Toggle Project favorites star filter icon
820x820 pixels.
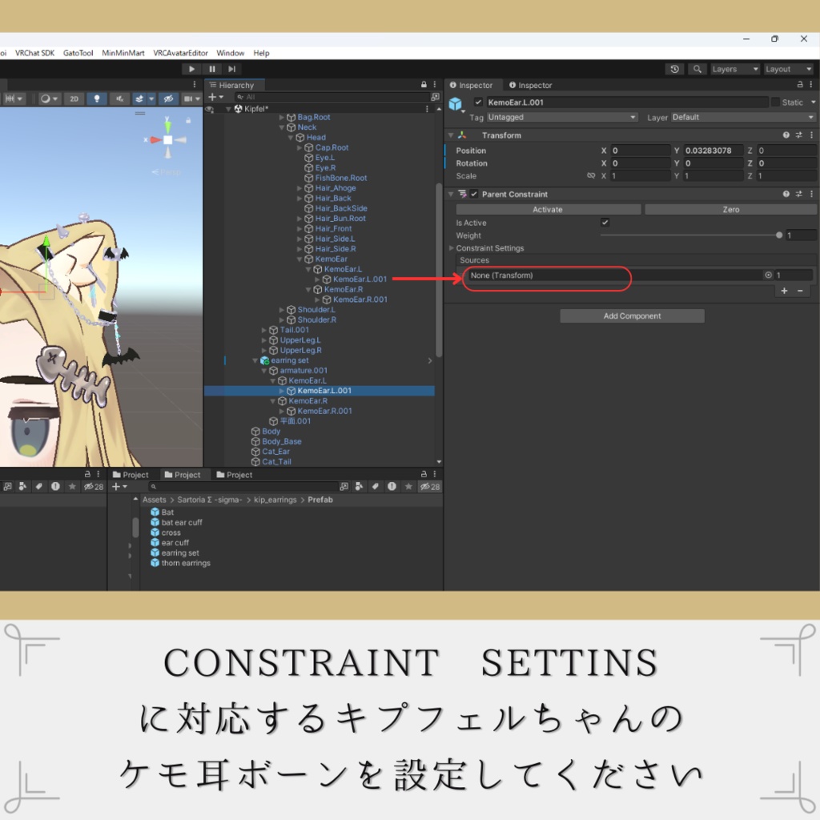[408, 487]
